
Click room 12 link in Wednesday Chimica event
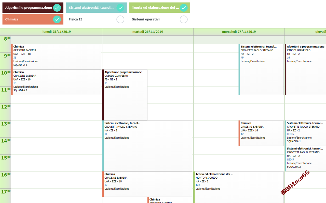tap(242, 134)
